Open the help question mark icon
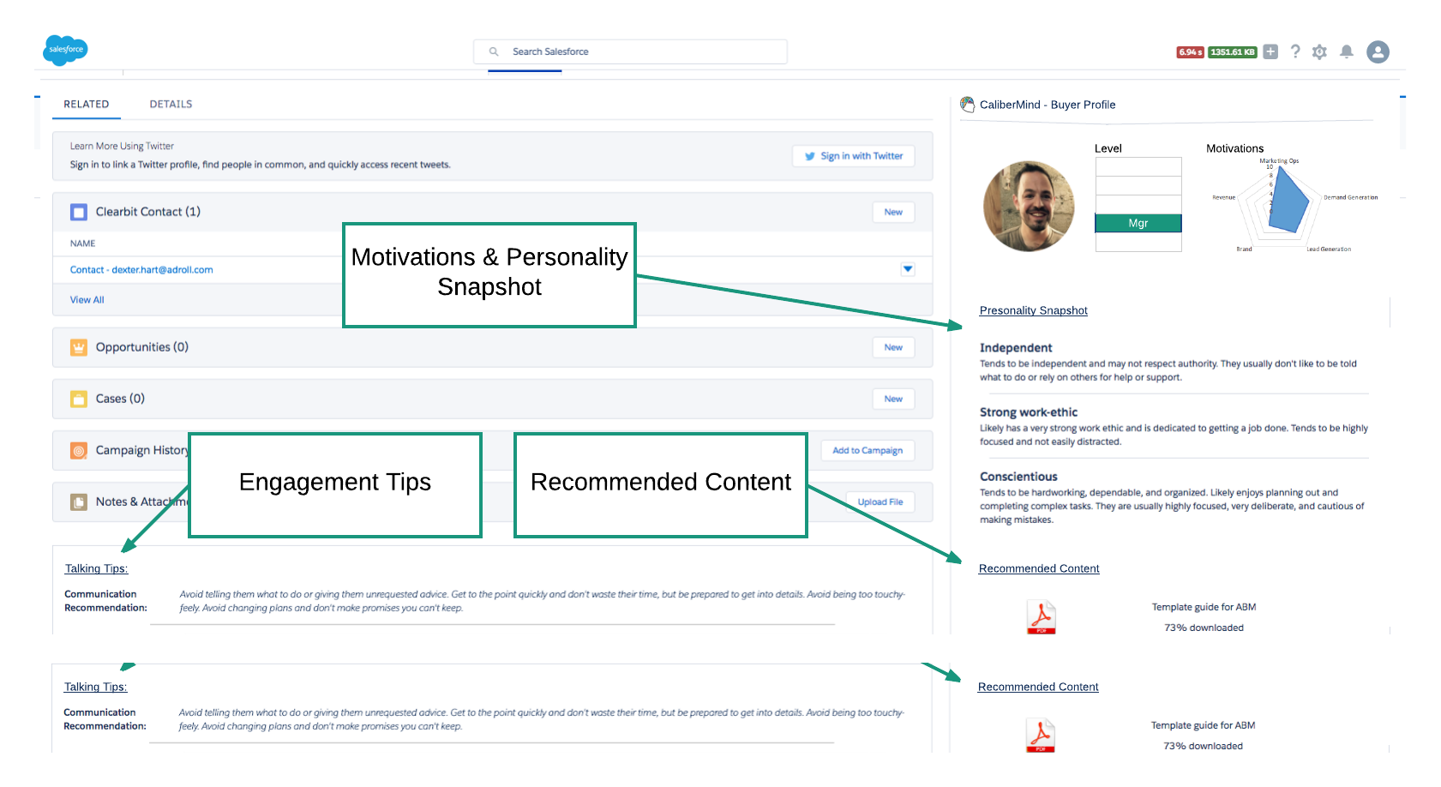This screenshot has height=787, width=1441. pyautogui.click(x=1295, y=51)
